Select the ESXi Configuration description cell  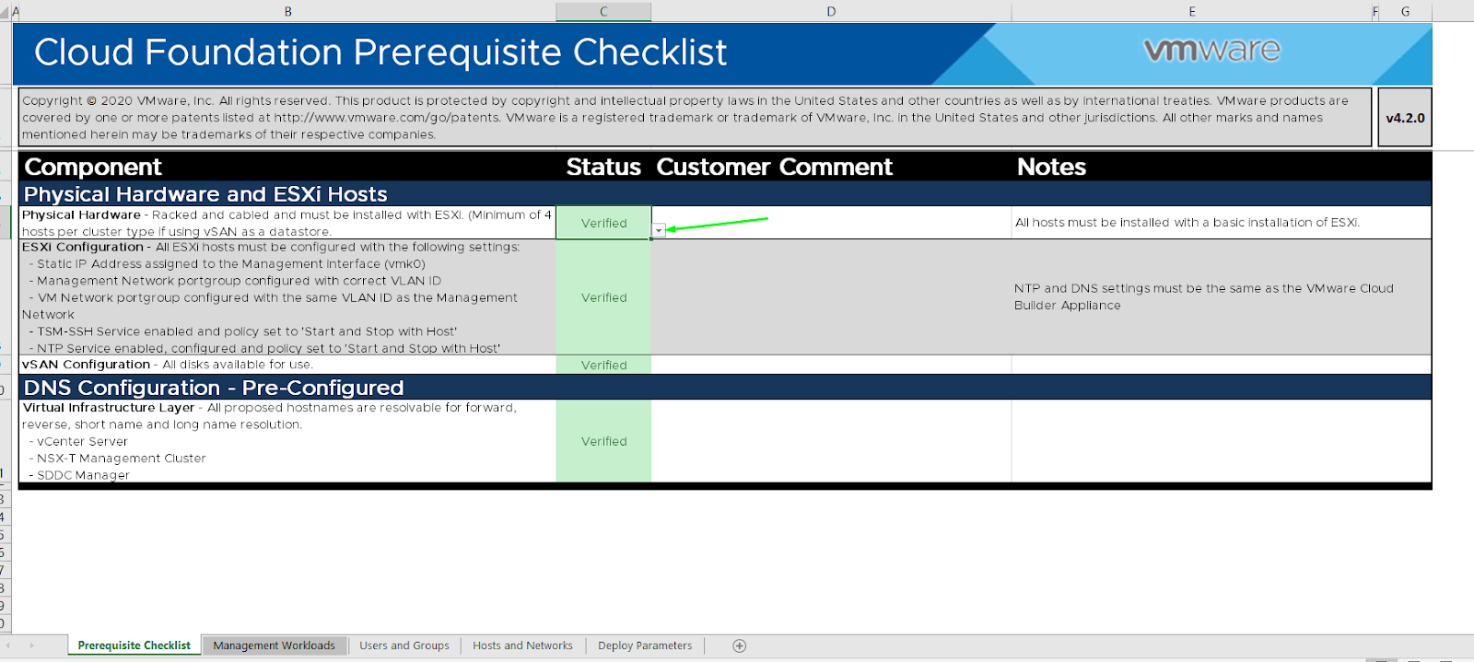coord(287,297)
